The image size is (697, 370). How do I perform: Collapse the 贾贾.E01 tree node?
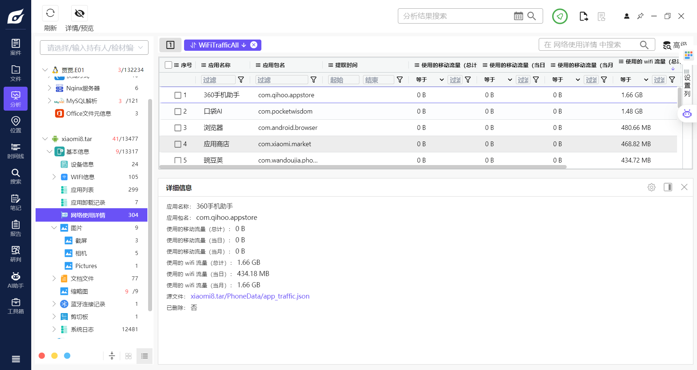(x=45, y=70)
